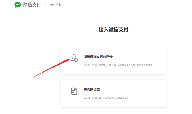
Task: Click the plus badge on the add-user icon
Action: [76, 60]
